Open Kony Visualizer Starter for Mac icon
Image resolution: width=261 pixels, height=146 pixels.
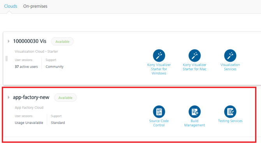point(195,56)
